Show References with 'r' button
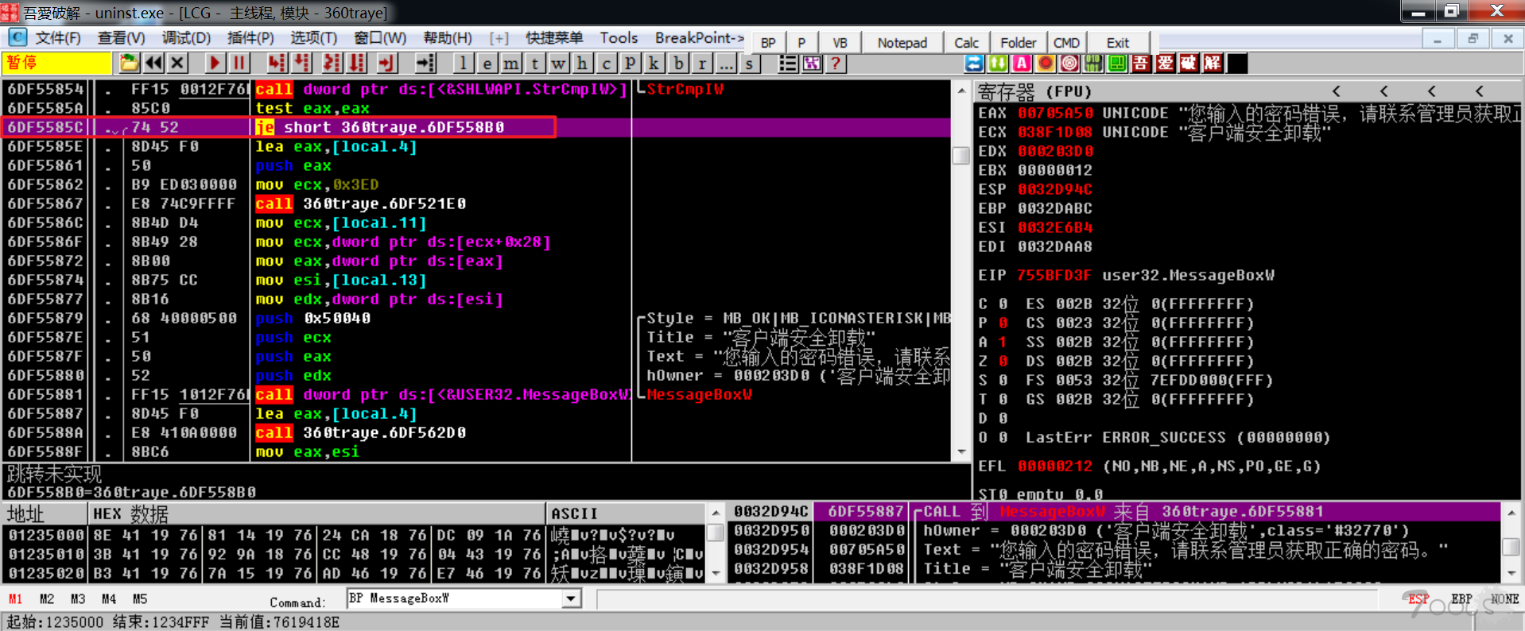The height and width of the screenshot is (631, 1525). point(701,64)
